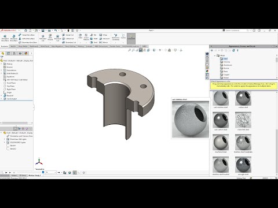Image resolution: width=278 pixels, height=208 pixels.
Task: Switch to the Evaluate tab
Action: [x=89, y=46]
